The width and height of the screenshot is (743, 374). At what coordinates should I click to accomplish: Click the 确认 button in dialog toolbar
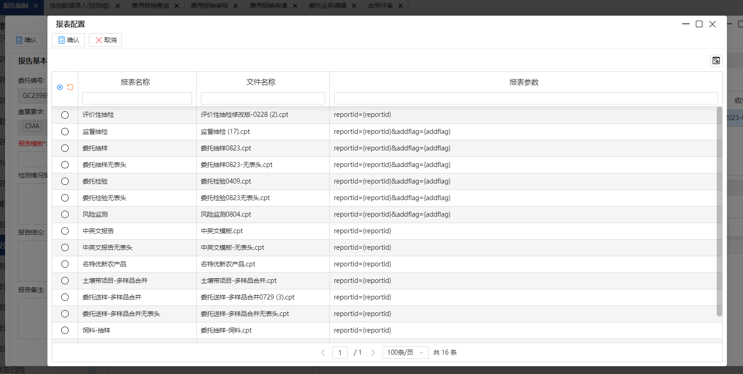click(68, 40)
